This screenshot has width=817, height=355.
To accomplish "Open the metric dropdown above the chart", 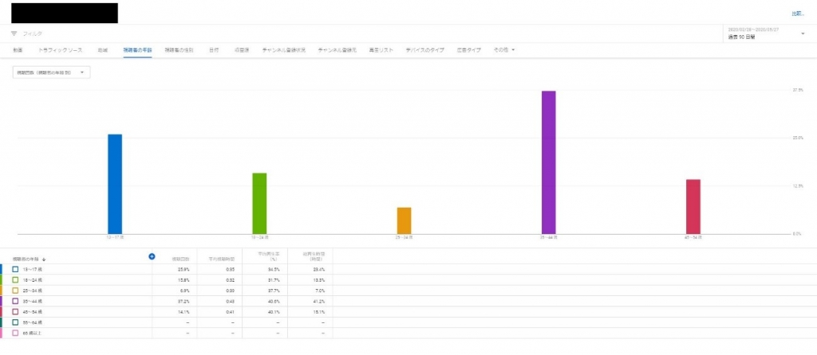I will (x=52, y=72).
